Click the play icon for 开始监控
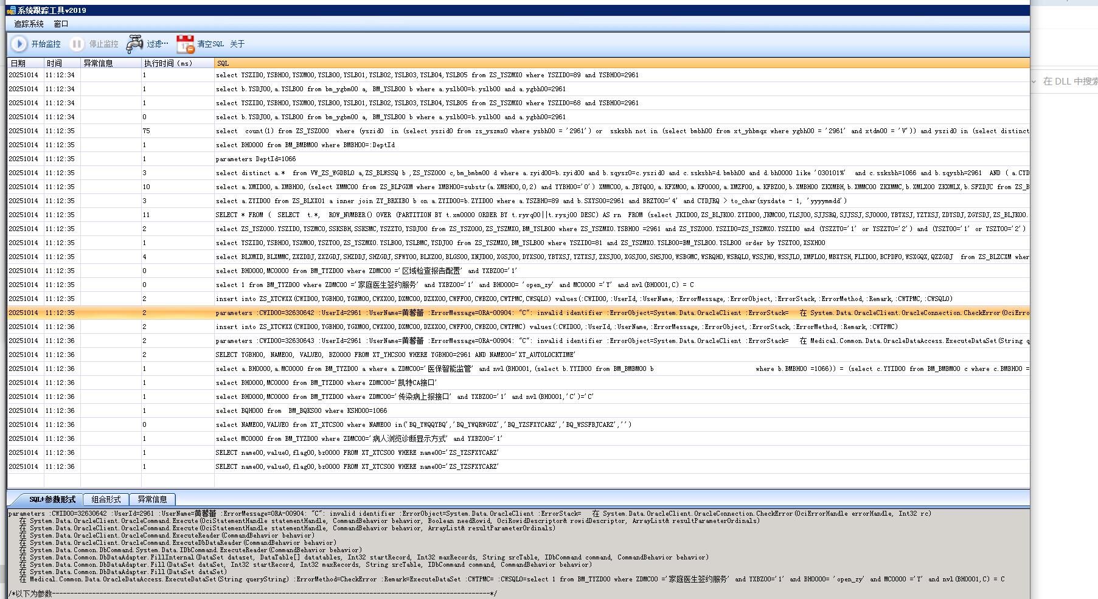Screen dimensions: 1098x599 (19, 44)
